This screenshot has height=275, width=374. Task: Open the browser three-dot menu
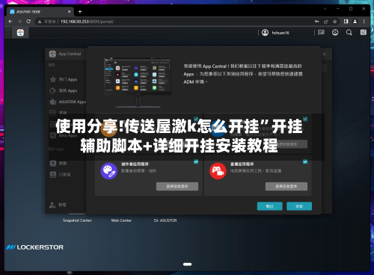coord(364,22)
